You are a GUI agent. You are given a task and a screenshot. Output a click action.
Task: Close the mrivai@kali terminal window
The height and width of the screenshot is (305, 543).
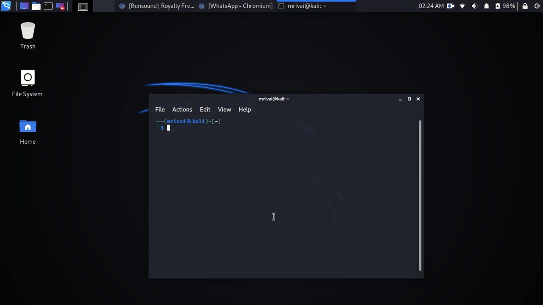[418, 99]
